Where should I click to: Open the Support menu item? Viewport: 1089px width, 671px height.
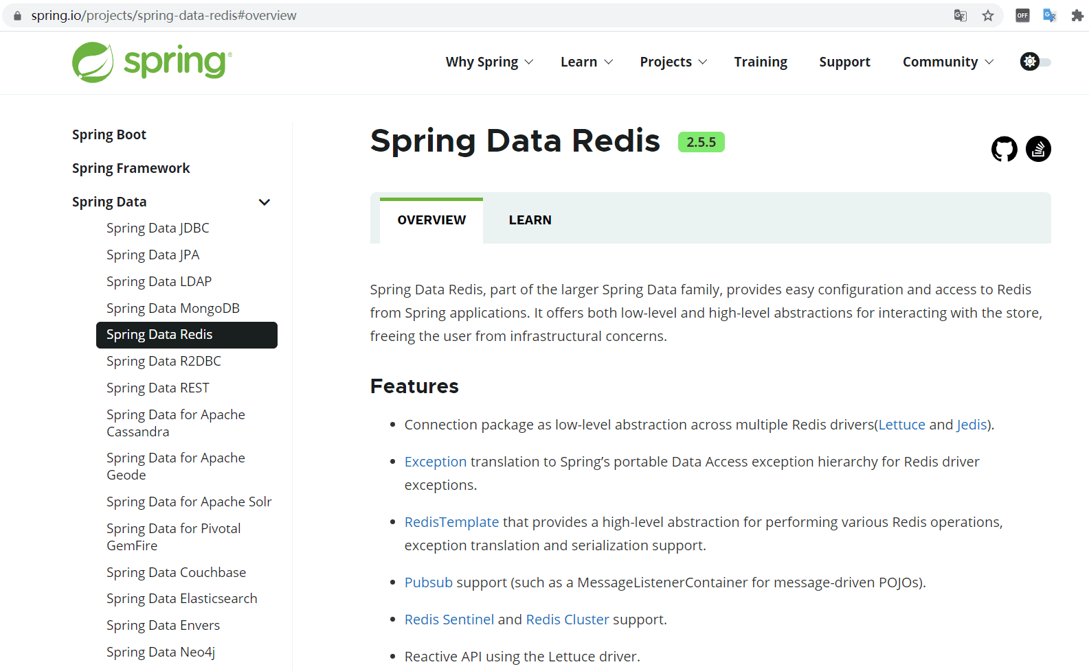(844, 62)
